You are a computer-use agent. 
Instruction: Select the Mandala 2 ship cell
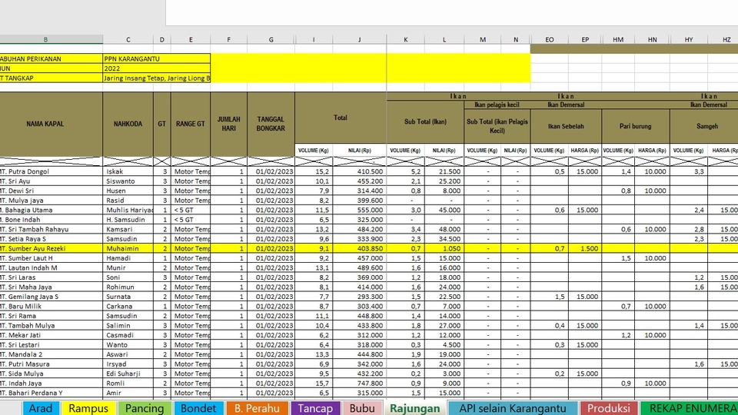[52, 354]
